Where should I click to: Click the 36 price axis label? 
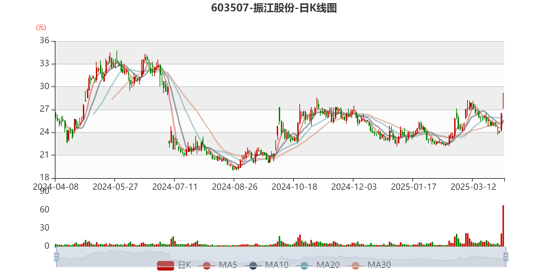[45, 41]
